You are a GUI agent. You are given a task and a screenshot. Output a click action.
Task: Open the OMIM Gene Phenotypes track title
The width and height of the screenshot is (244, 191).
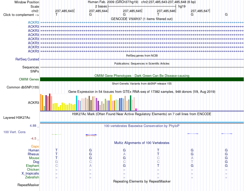142,76
